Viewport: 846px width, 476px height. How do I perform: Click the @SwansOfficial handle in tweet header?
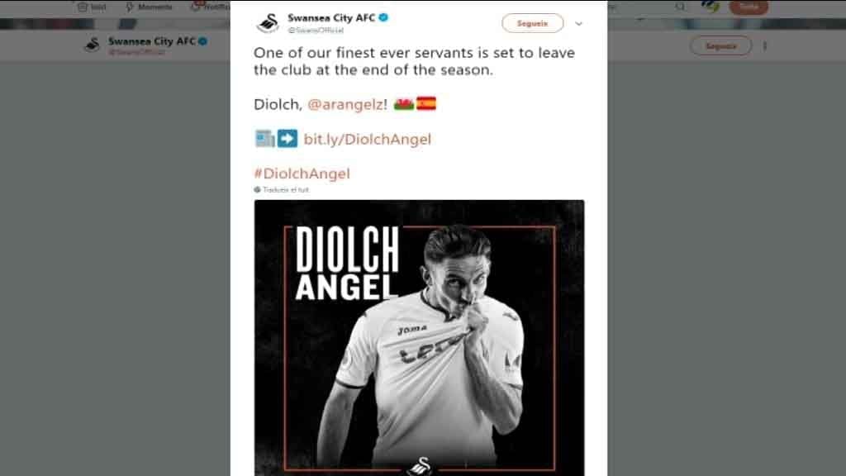click(316, 31)
